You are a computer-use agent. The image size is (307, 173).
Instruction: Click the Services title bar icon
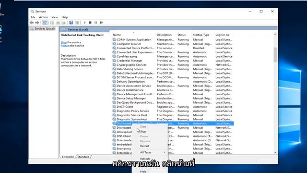(32, 12)
